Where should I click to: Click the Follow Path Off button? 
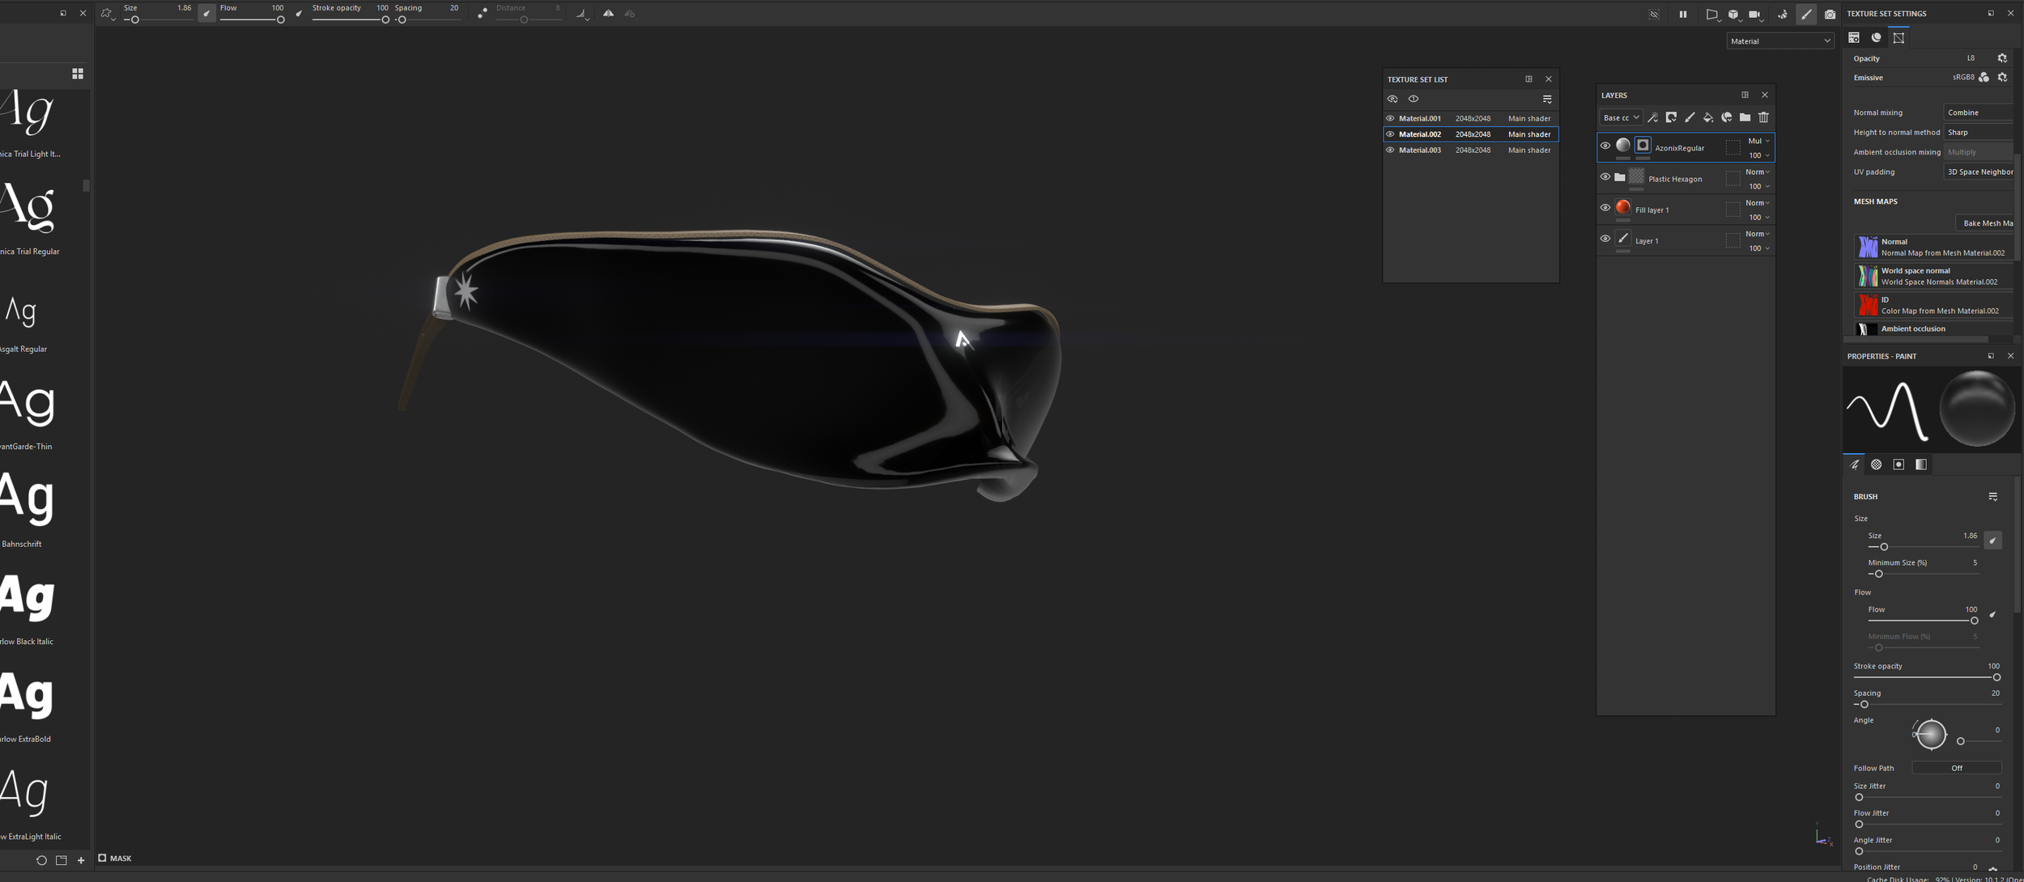tap(1956, 768)
